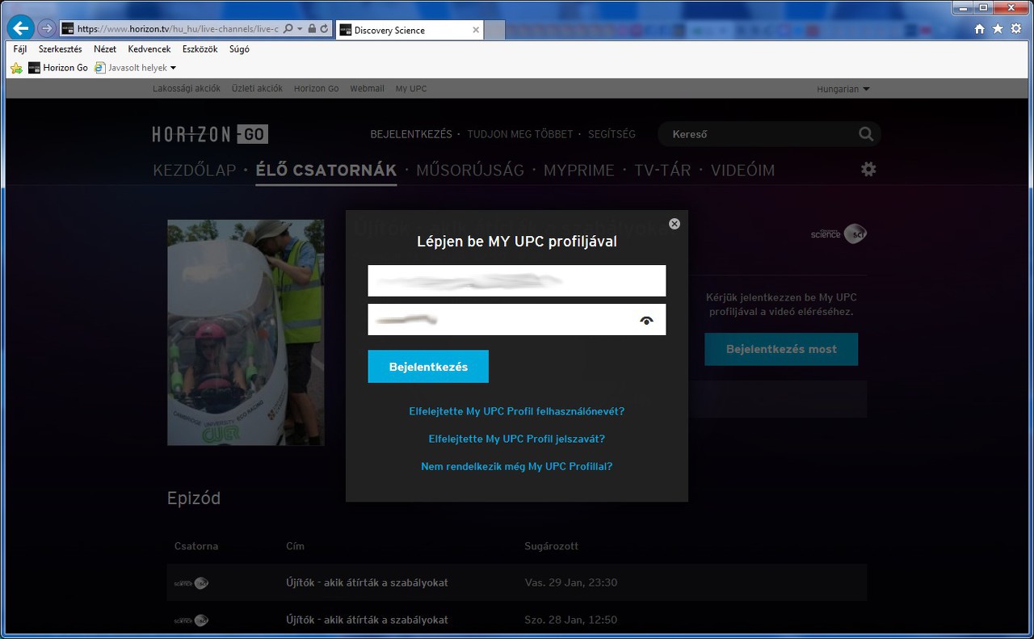Click the 'Vas. 29 Jan, 23:30' broadcast time
Screen dimensions: 1034x639
pyautogui.click(x=571, y=582)
